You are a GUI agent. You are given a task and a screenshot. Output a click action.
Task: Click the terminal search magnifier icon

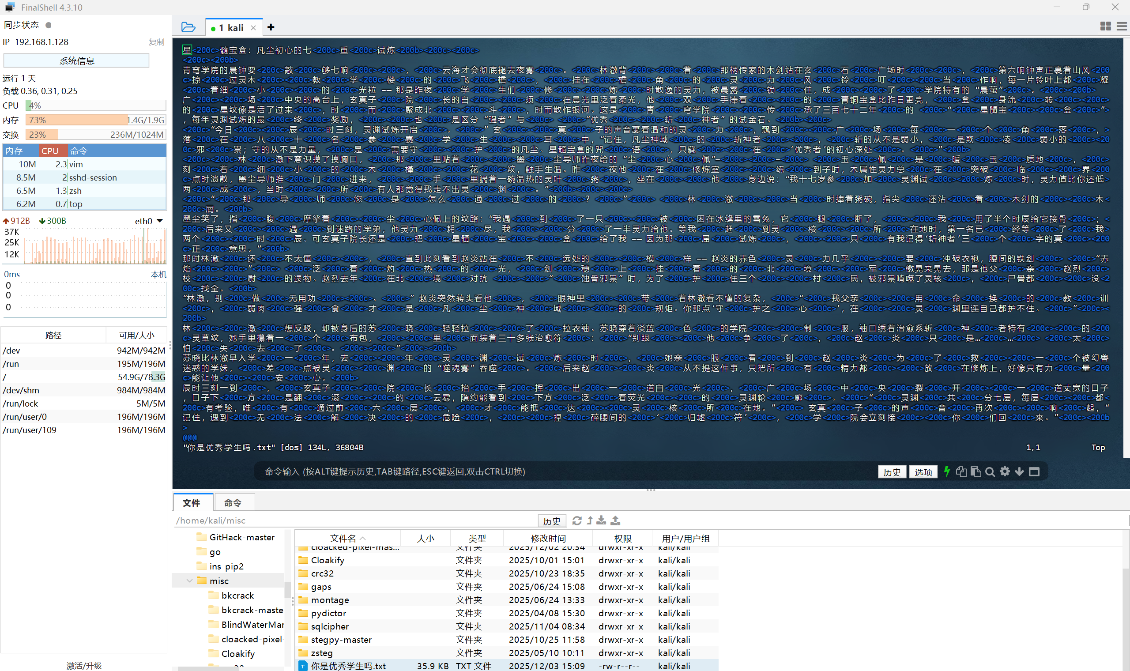tap(990, 471)
